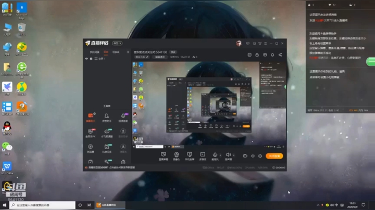
Task: Open the gift task calendar tool
Action: pyautogui.click(x=107, y=149)
